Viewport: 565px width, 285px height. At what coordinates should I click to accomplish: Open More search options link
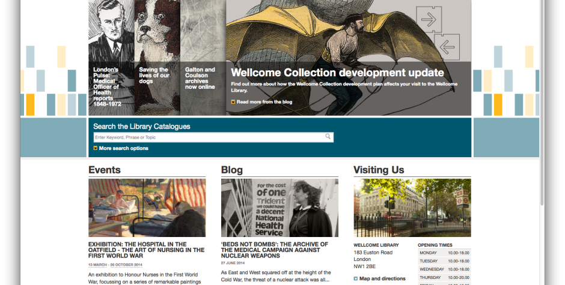[x=124, y=148]
